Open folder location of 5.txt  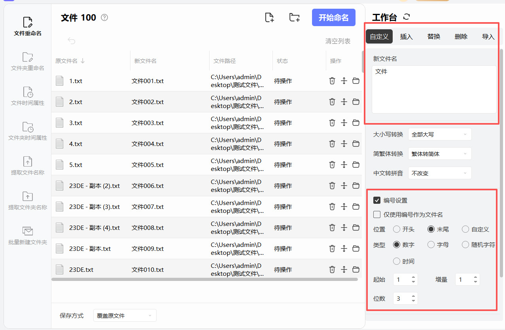[356, 165]
